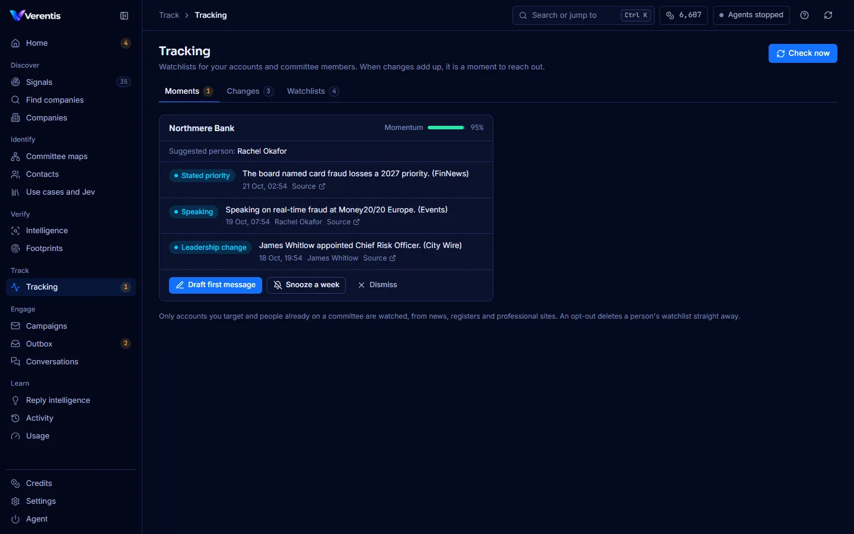
Task: Open Signals in the sidebar
Action: (71, 82)
